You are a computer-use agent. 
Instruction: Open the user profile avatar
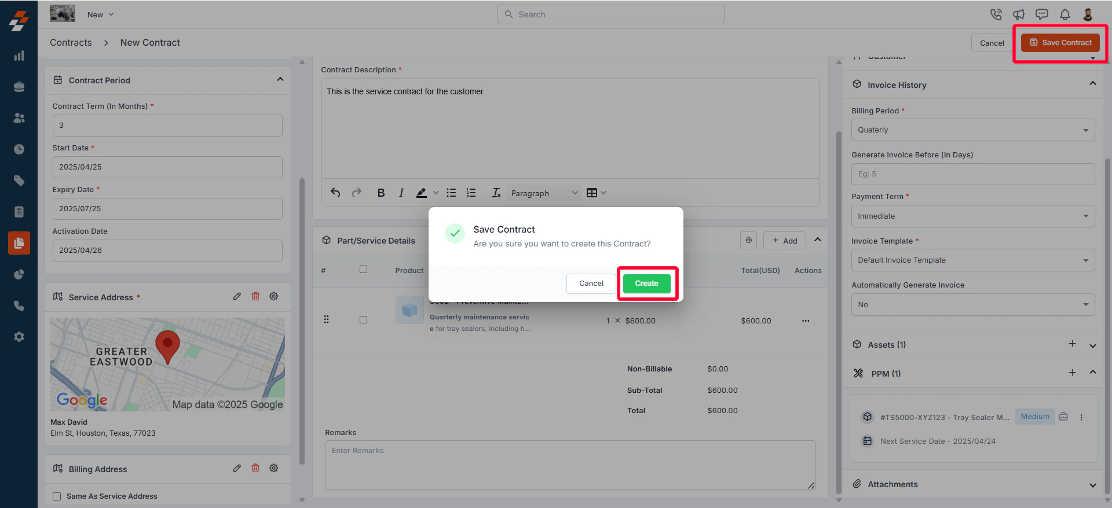point(1088,14)
